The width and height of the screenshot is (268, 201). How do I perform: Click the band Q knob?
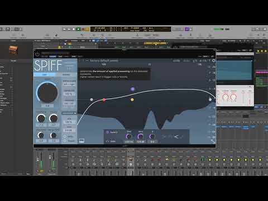[x=152, y=136]
